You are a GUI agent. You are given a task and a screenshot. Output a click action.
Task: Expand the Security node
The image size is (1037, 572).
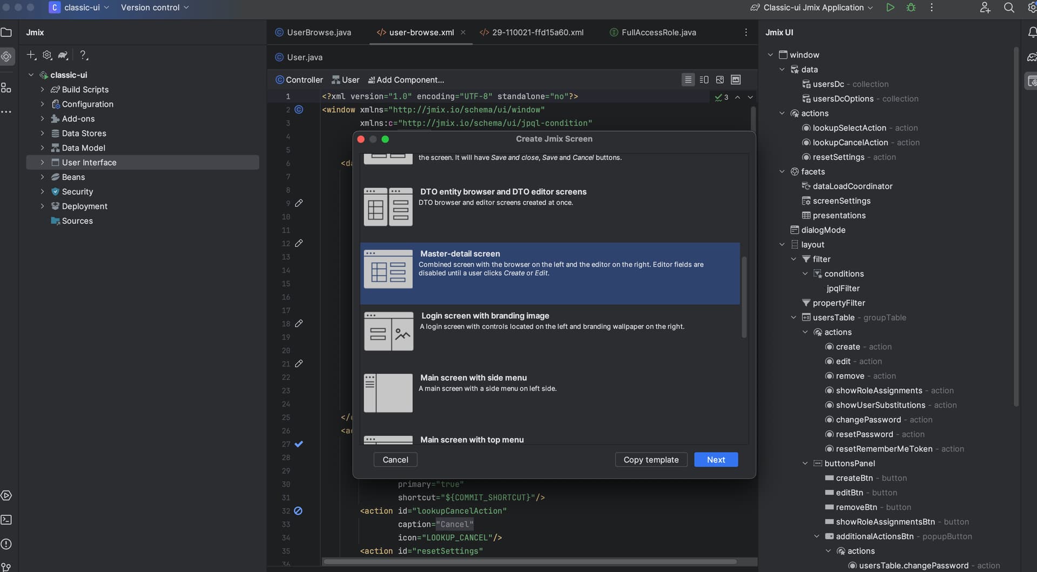(42, 192)
